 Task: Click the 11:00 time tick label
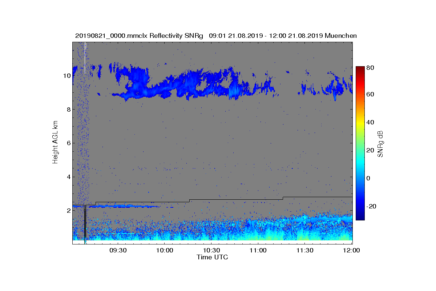(x=258, y=250)
